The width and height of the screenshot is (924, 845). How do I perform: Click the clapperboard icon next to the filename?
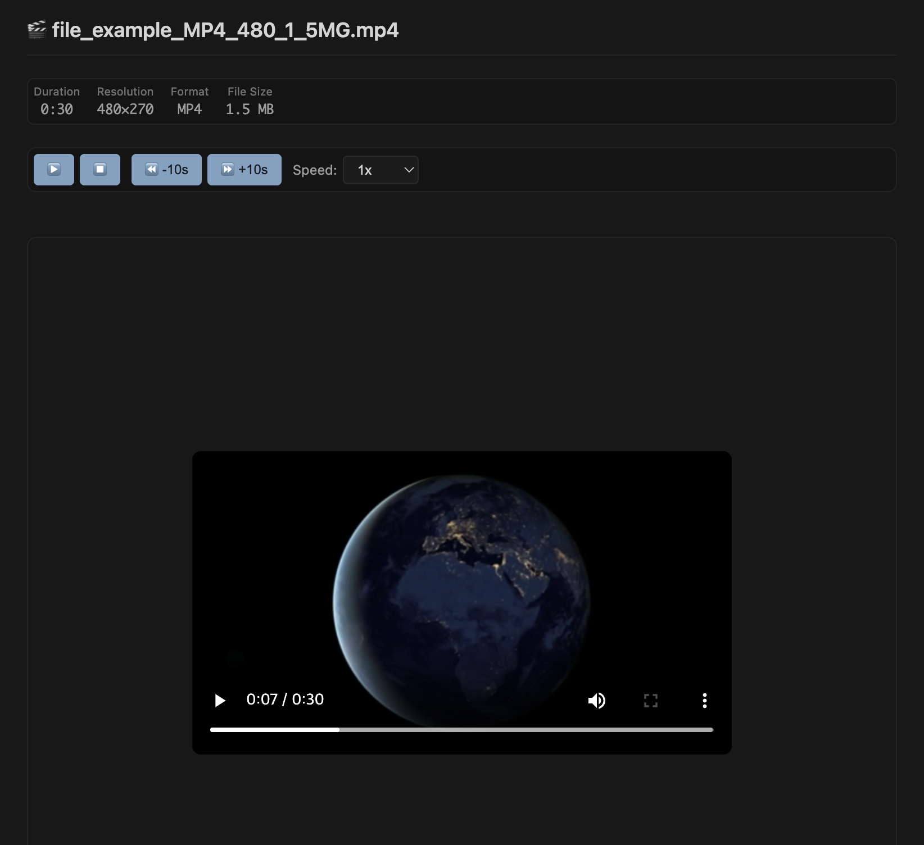pos(36,30)
